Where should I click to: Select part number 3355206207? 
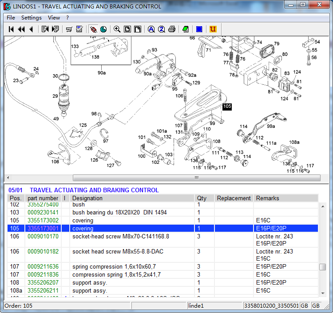coord(43,283)
